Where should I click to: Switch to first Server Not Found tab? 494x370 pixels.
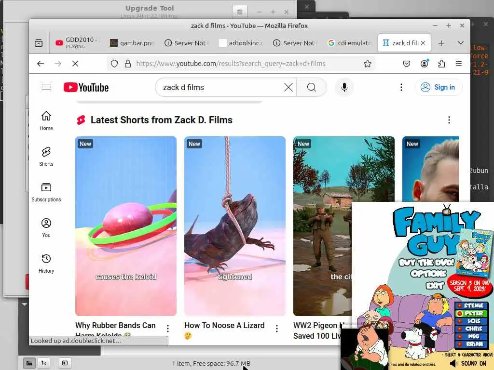pos(187,43)
